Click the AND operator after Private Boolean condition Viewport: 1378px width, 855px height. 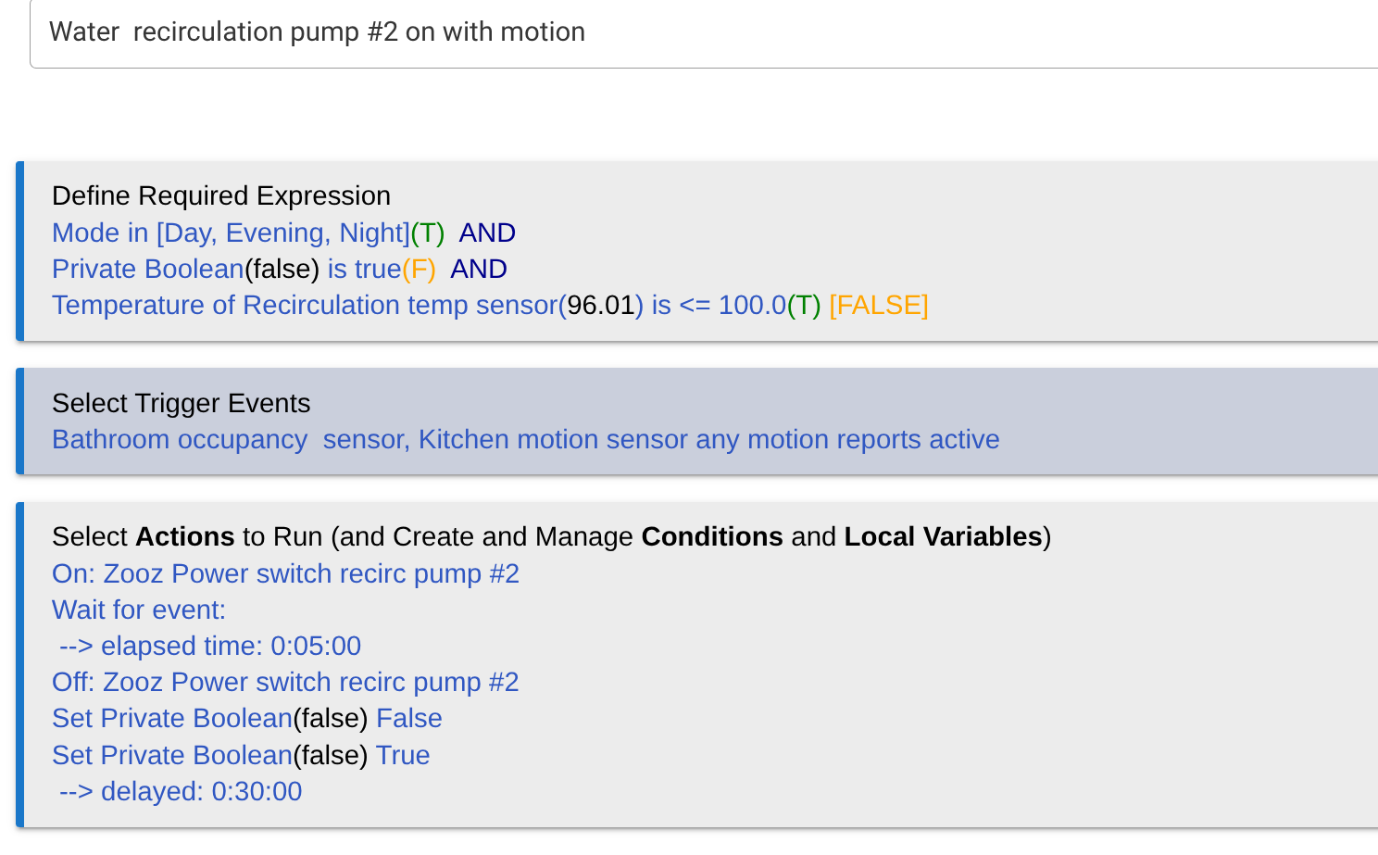(x=479, y=269)
